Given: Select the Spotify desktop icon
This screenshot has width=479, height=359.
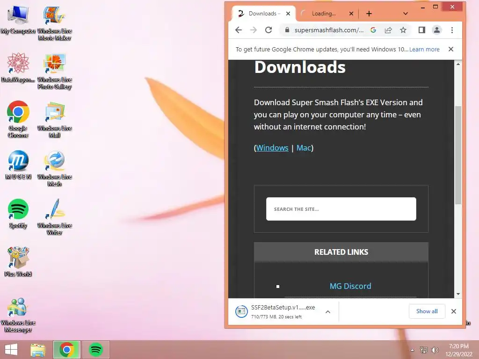Looking at the screenshot, I should coord(18,213).
